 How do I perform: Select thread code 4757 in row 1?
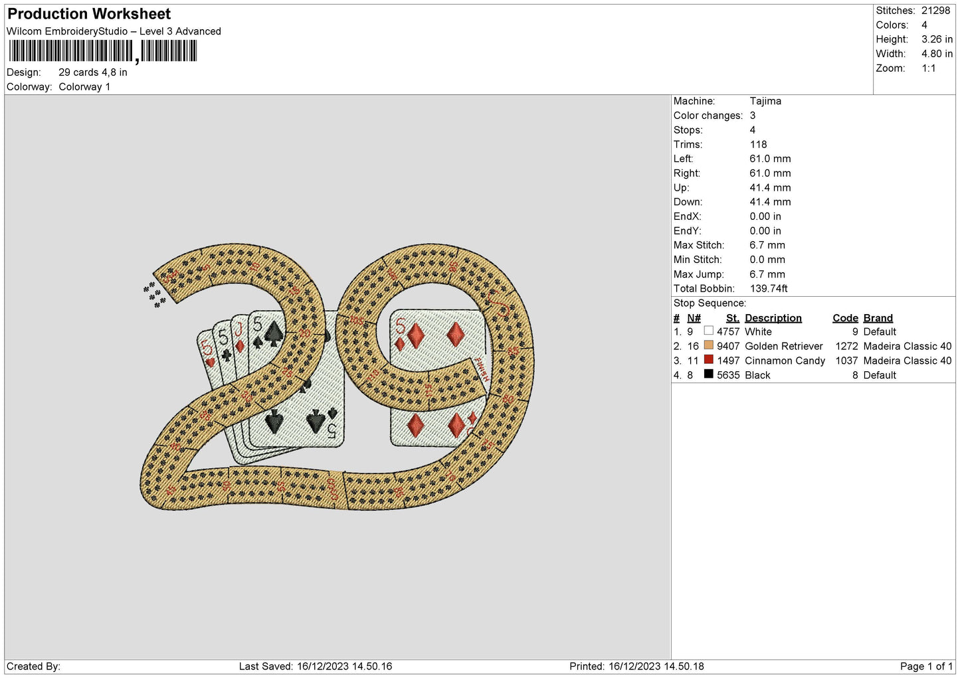point(728,331)
